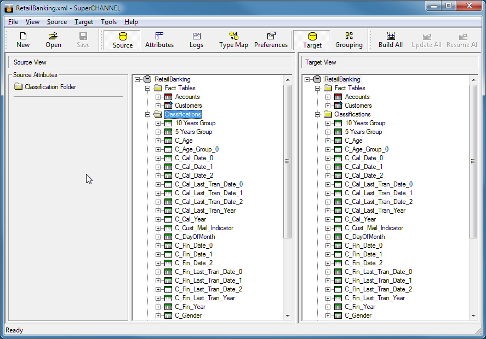
Task: Collapse the Classifications folder in Source View
Action: 148,114
